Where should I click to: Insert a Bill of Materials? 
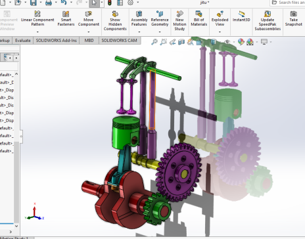(199, 18)
